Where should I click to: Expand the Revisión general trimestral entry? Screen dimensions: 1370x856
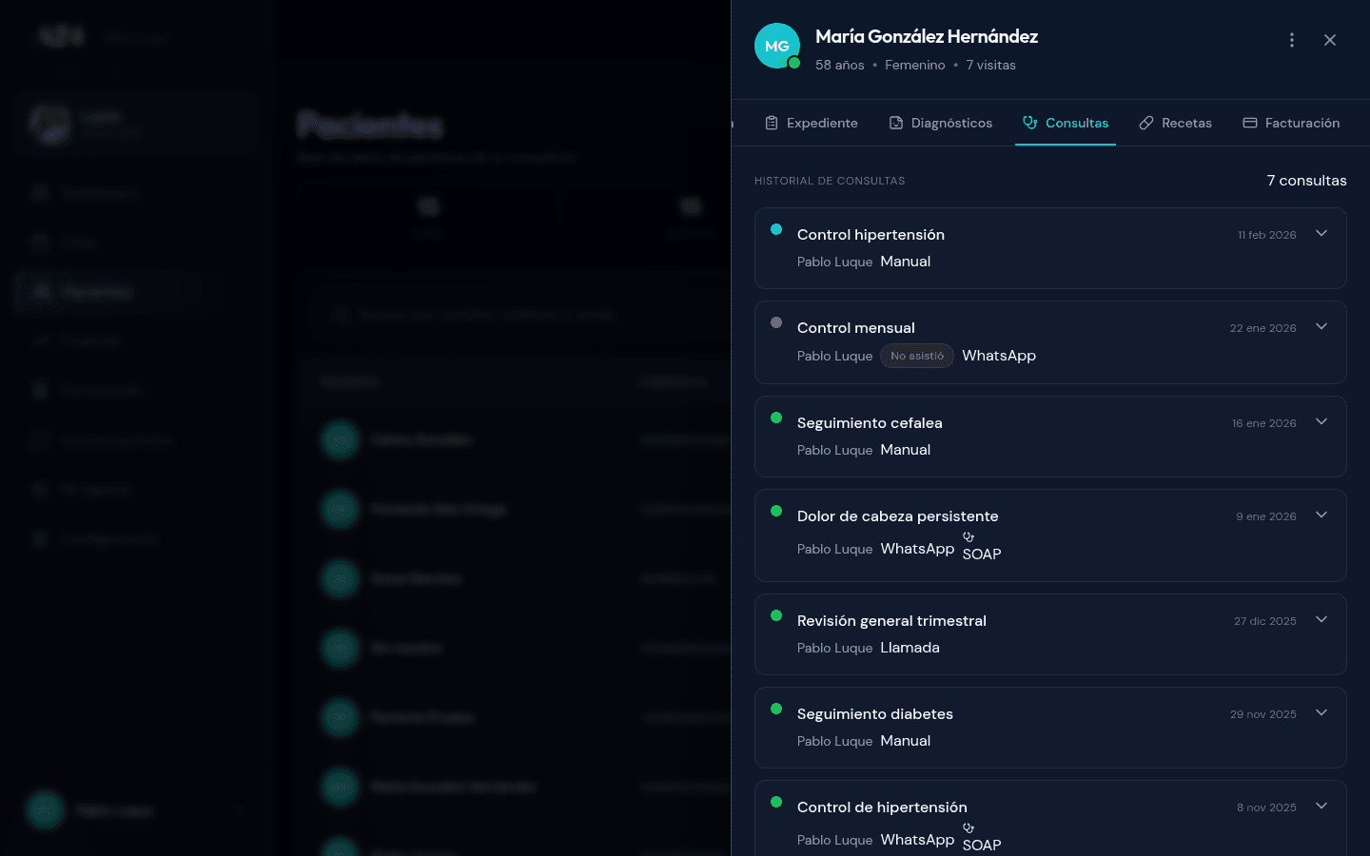[x=1321, y=620]
